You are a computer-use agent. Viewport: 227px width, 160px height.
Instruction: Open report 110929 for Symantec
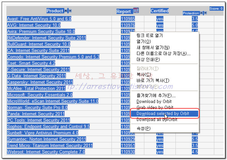click(x=128, y=139)
